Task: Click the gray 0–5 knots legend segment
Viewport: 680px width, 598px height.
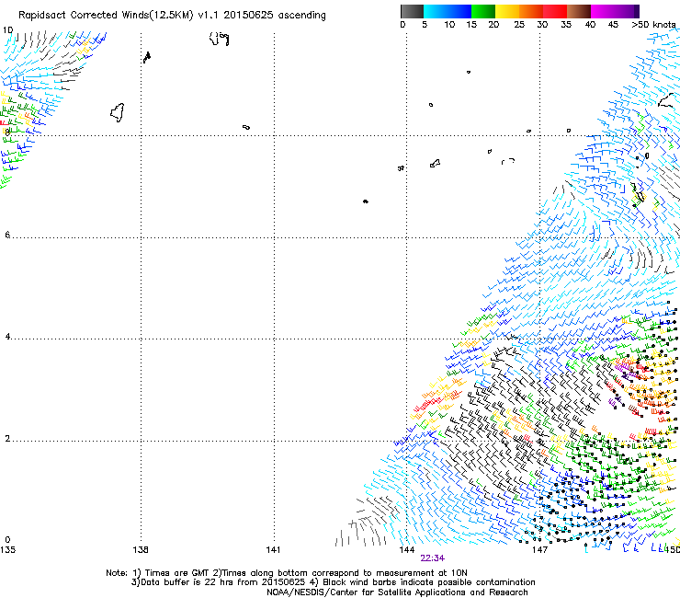Action: pyautogui.click(x=412, y=11)
